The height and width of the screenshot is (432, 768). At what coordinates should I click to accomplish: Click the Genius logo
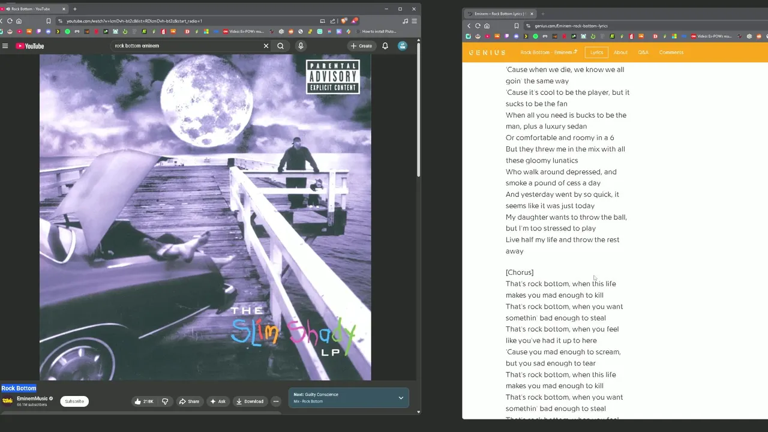[487, 52]
